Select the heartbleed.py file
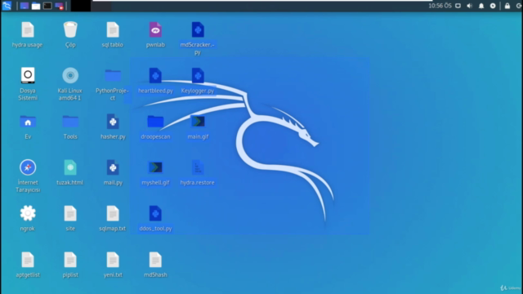Screen dimensions: 523x294 coord(155,81)
